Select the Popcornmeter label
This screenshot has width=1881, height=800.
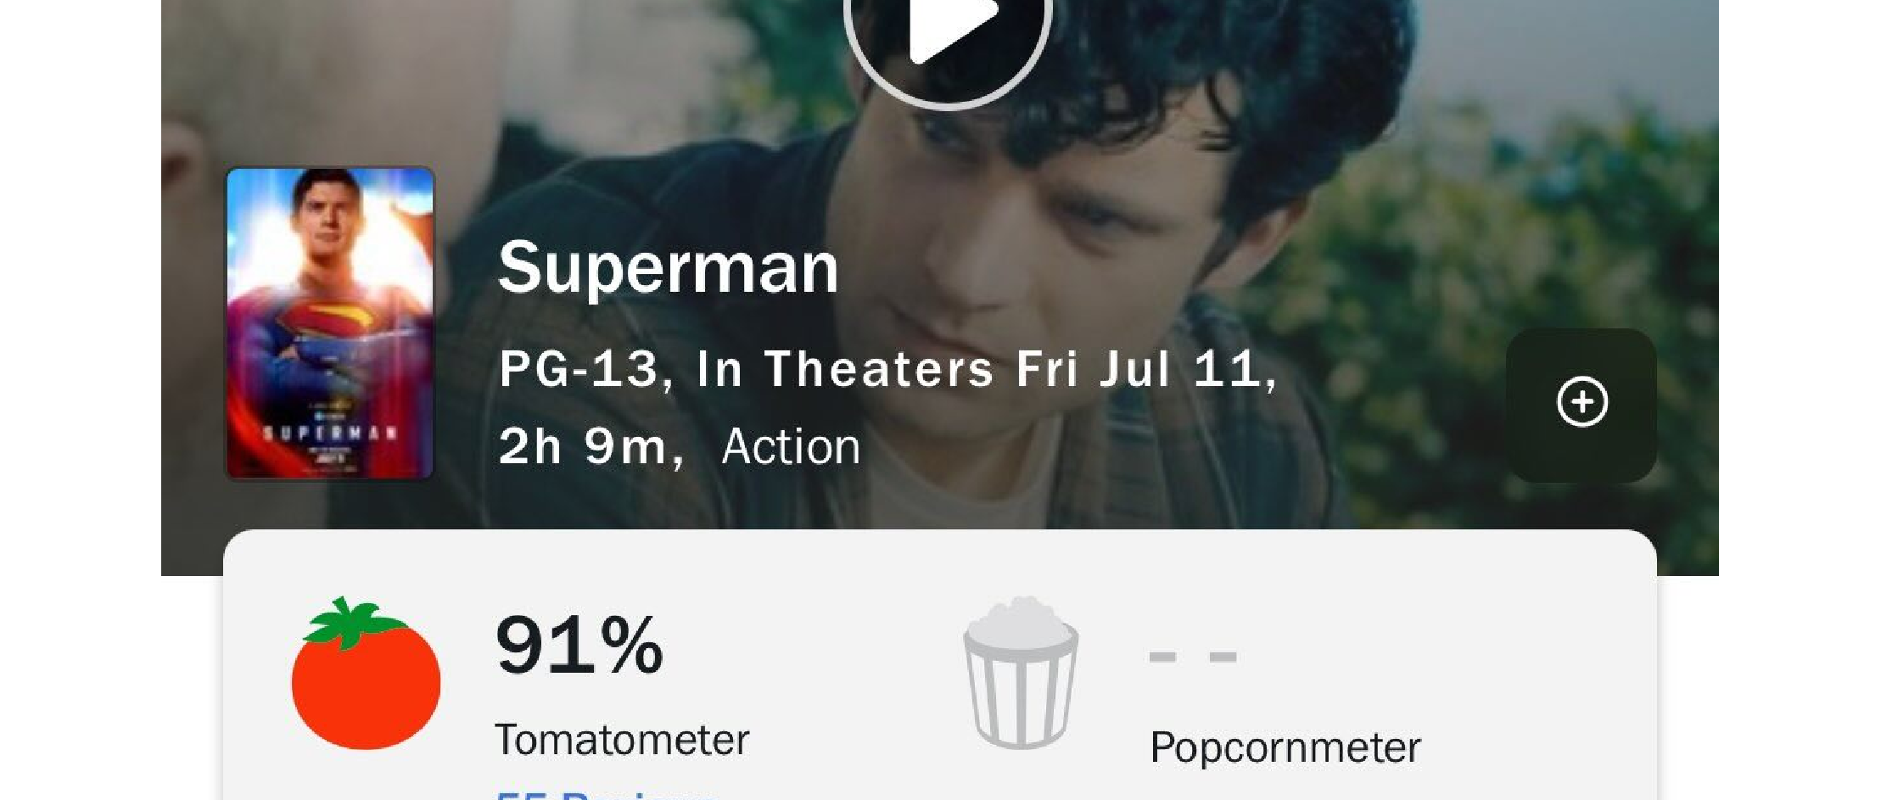(1285, 747)
